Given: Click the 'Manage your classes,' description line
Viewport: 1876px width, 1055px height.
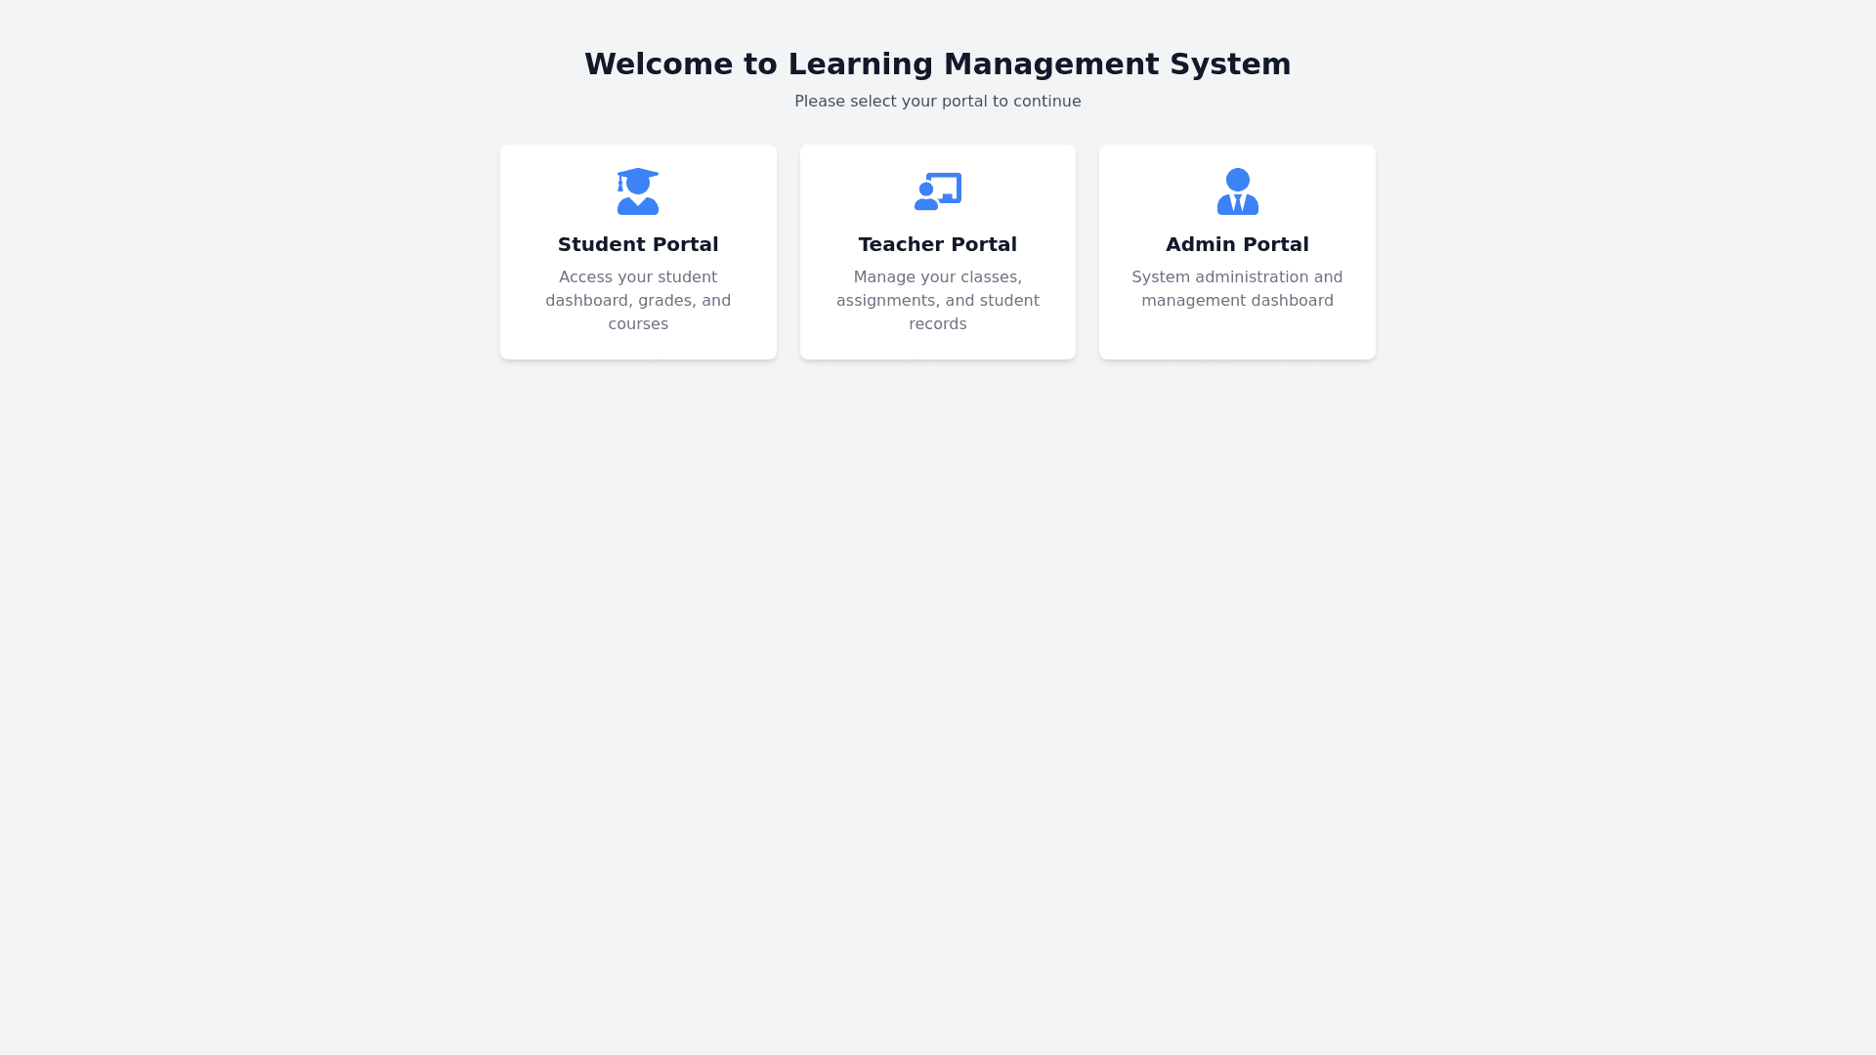Looking at the screenshot, I should 938,277.
